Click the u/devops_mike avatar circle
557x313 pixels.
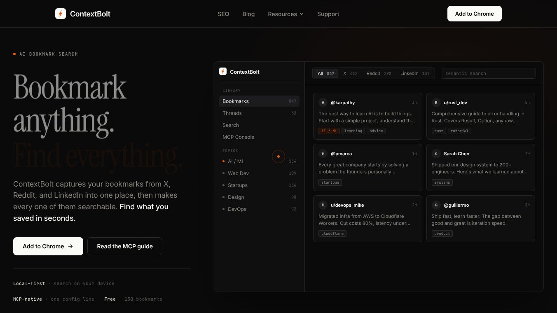[x=323, y=205]
